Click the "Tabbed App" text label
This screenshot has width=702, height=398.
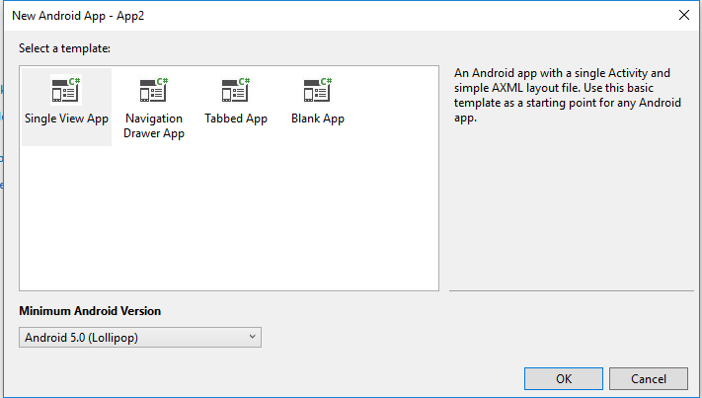point(236,119)
